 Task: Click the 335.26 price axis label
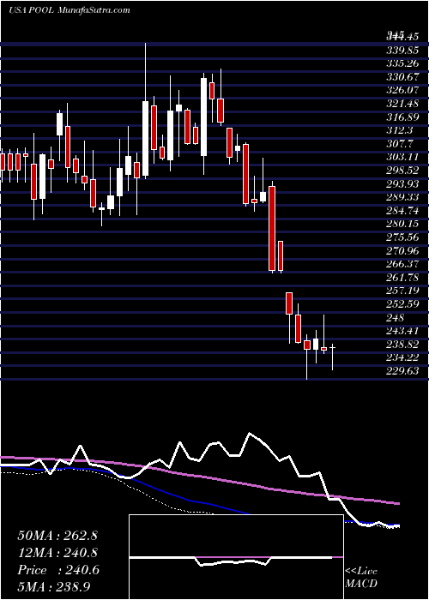pos(402,63)
